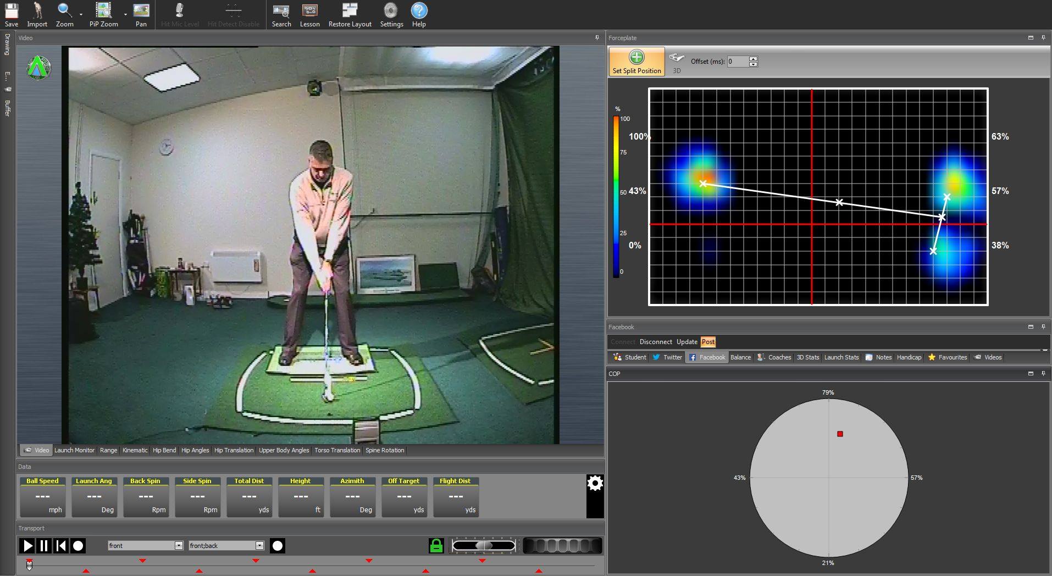This screenshot has height=576, width=1052.
Task: Open the Coaches tab
Action: pyautogui.click(x=774, y=357)
